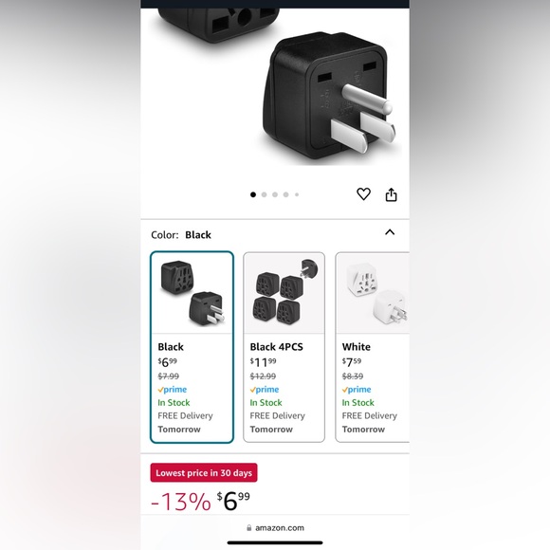Tap the heart wishlist icon
This screenshot has width=550, height=550.
coord(363,194)
